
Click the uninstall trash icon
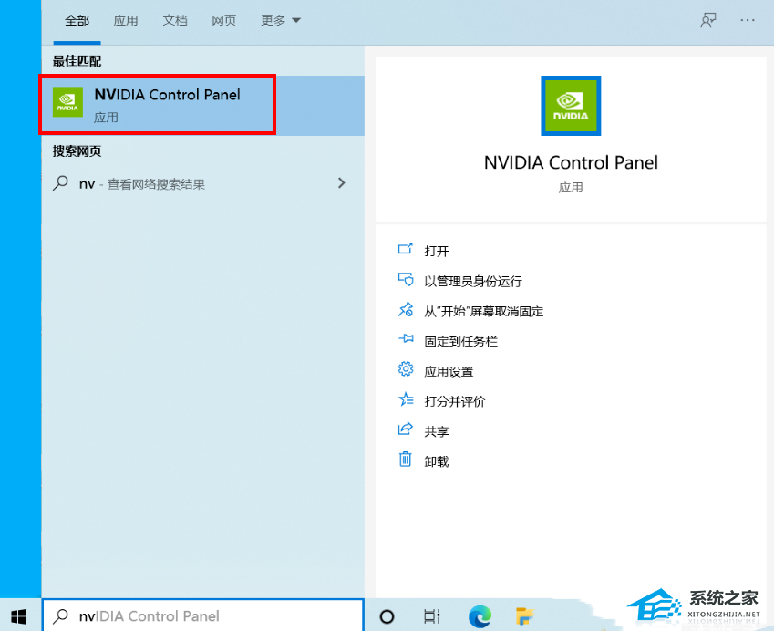tap(406, 460)
